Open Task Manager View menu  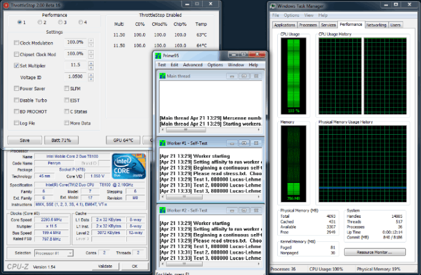click(x=309, y=15)
